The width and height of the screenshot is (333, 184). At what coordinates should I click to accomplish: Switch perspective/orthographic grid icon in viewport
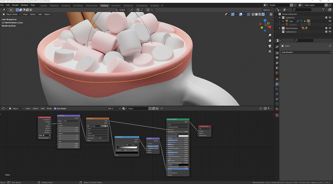(x=270, y=51)
